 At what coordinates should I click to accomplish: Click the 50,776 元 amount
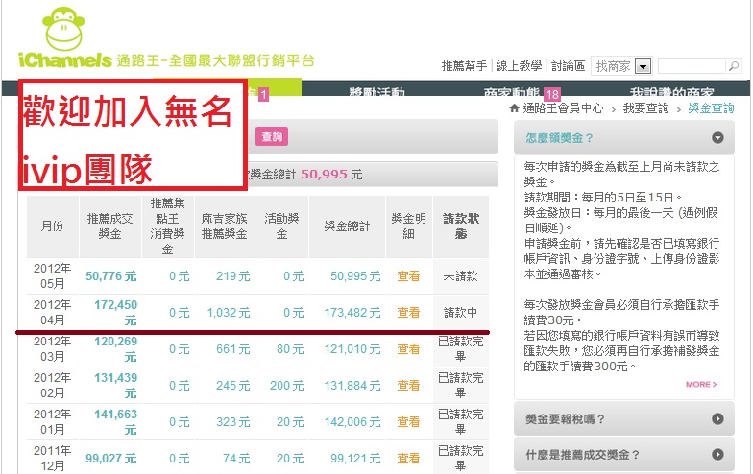tap(111, 276)
